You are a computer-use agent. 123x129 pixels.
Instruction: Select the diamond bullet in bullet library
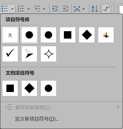click(87, 35)
